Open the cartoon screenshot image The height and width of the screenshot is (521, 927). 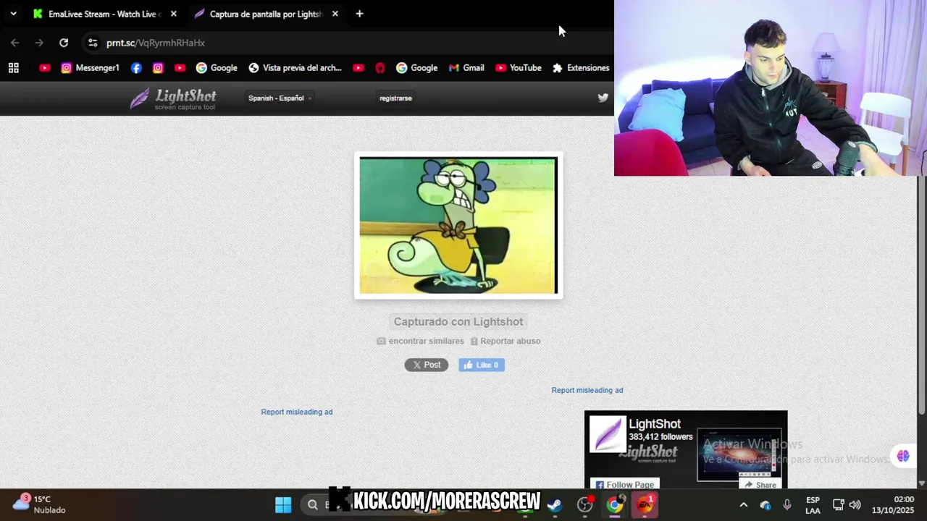point(458,225)
